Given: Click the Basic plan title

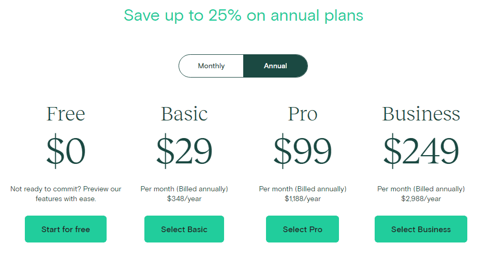Looking at the screenshot, I should click(184, 114).
